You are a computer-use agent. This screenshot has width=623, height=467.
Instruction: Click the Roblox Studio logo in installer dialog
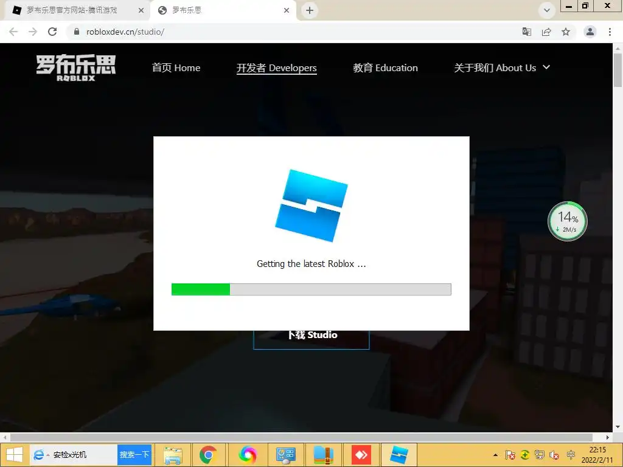pos(311,206)
